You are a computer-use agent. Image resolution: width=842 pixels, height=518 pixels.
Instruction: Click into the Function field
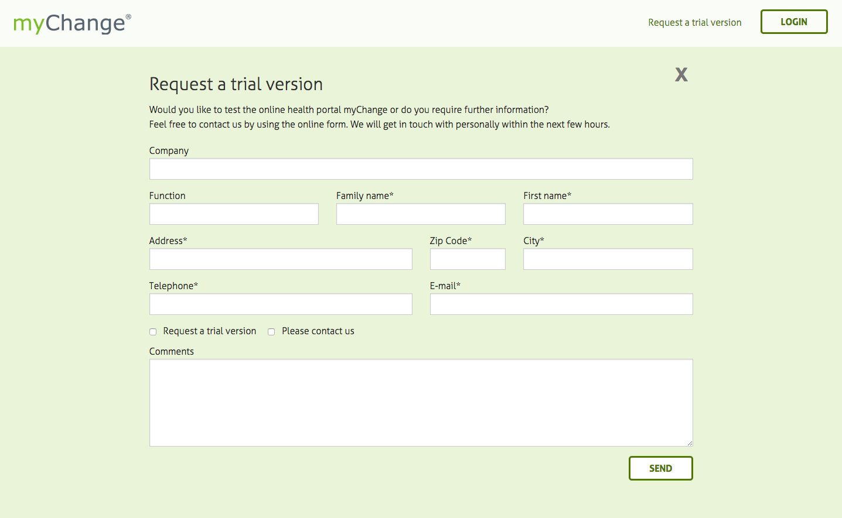tap(234, 214)
